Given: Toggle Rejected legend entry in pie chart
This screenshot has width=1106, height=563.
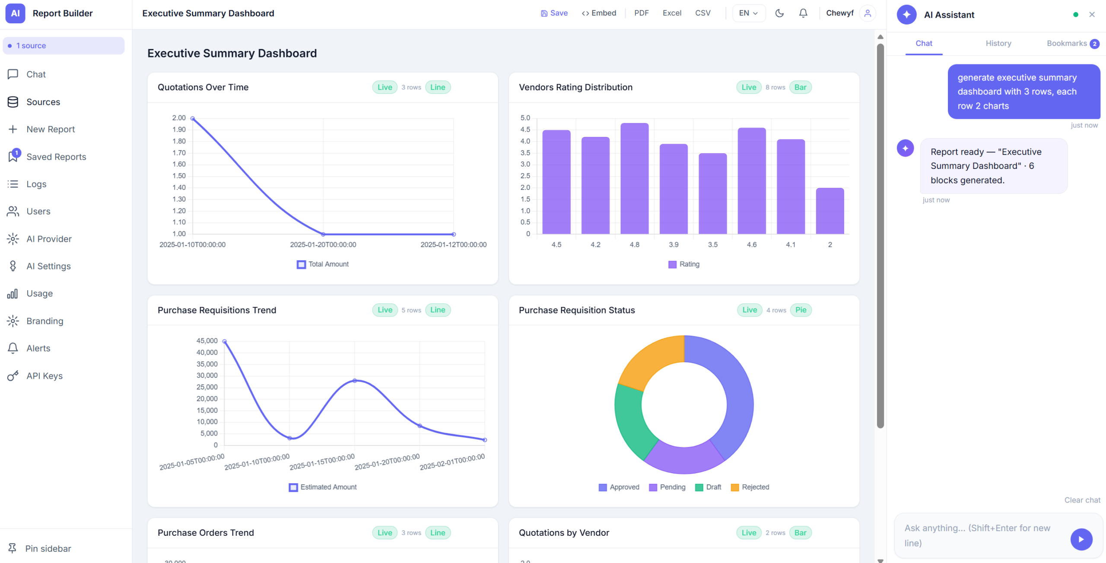Looking at the screenshot, I should (x=750, y=487).
